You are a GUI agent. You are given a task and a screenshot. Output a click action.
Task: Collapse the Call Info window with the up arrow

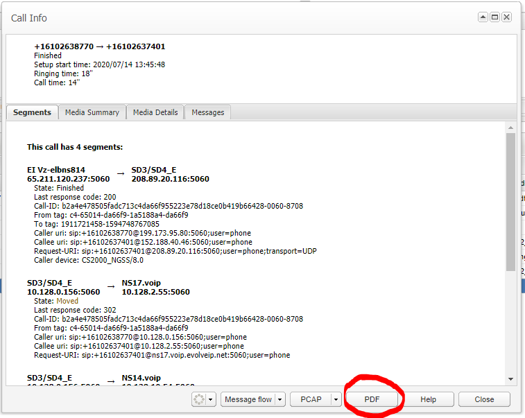coord(483,17)
